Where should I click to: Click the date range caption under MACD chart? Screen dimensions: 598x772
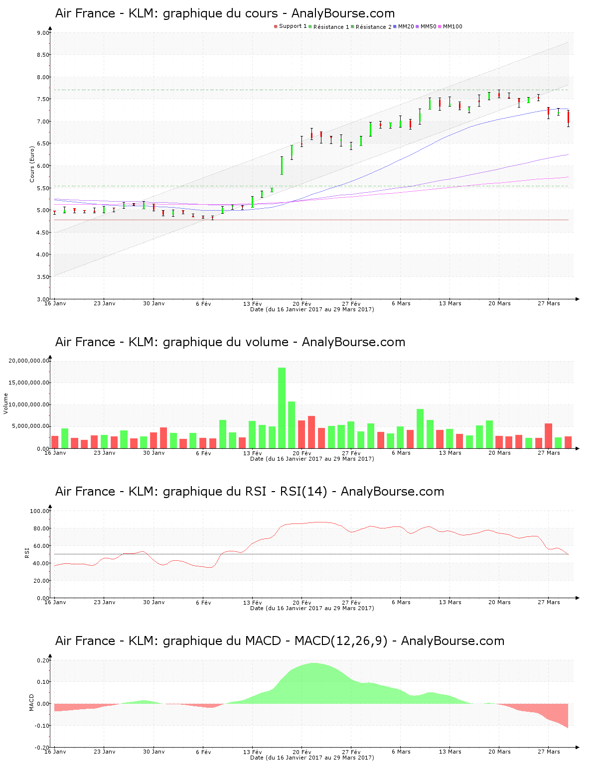[x=312, y=758]
